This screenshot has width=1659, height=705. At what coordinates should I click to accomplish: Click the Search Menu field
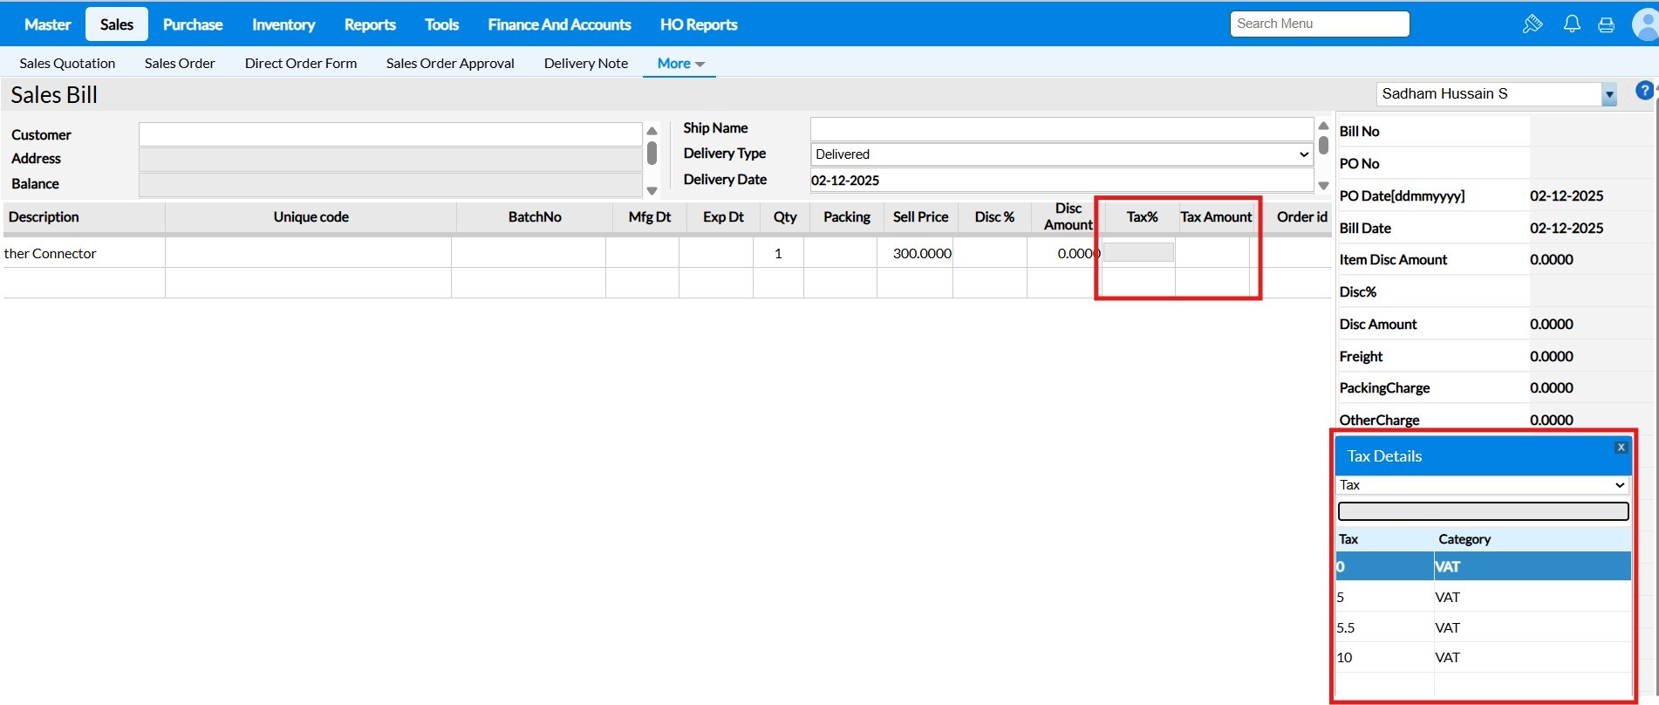1320,24
